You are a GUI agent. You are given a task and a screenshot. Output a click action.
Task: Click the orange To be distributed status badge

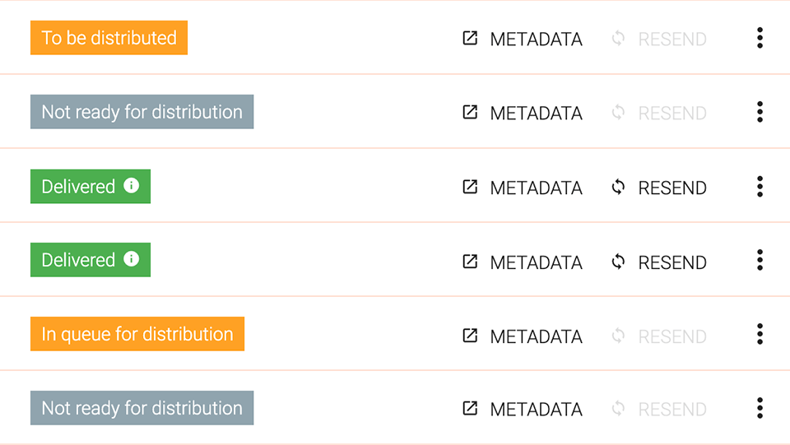coord(109,38)
